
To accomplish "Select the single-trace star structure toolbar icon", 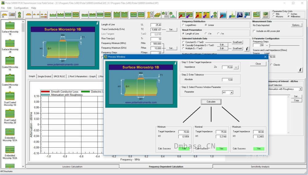I will [x=4, y=15].
